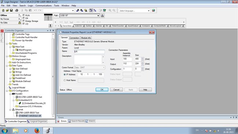Click the Input Assembly Instance field

point(127,59)
